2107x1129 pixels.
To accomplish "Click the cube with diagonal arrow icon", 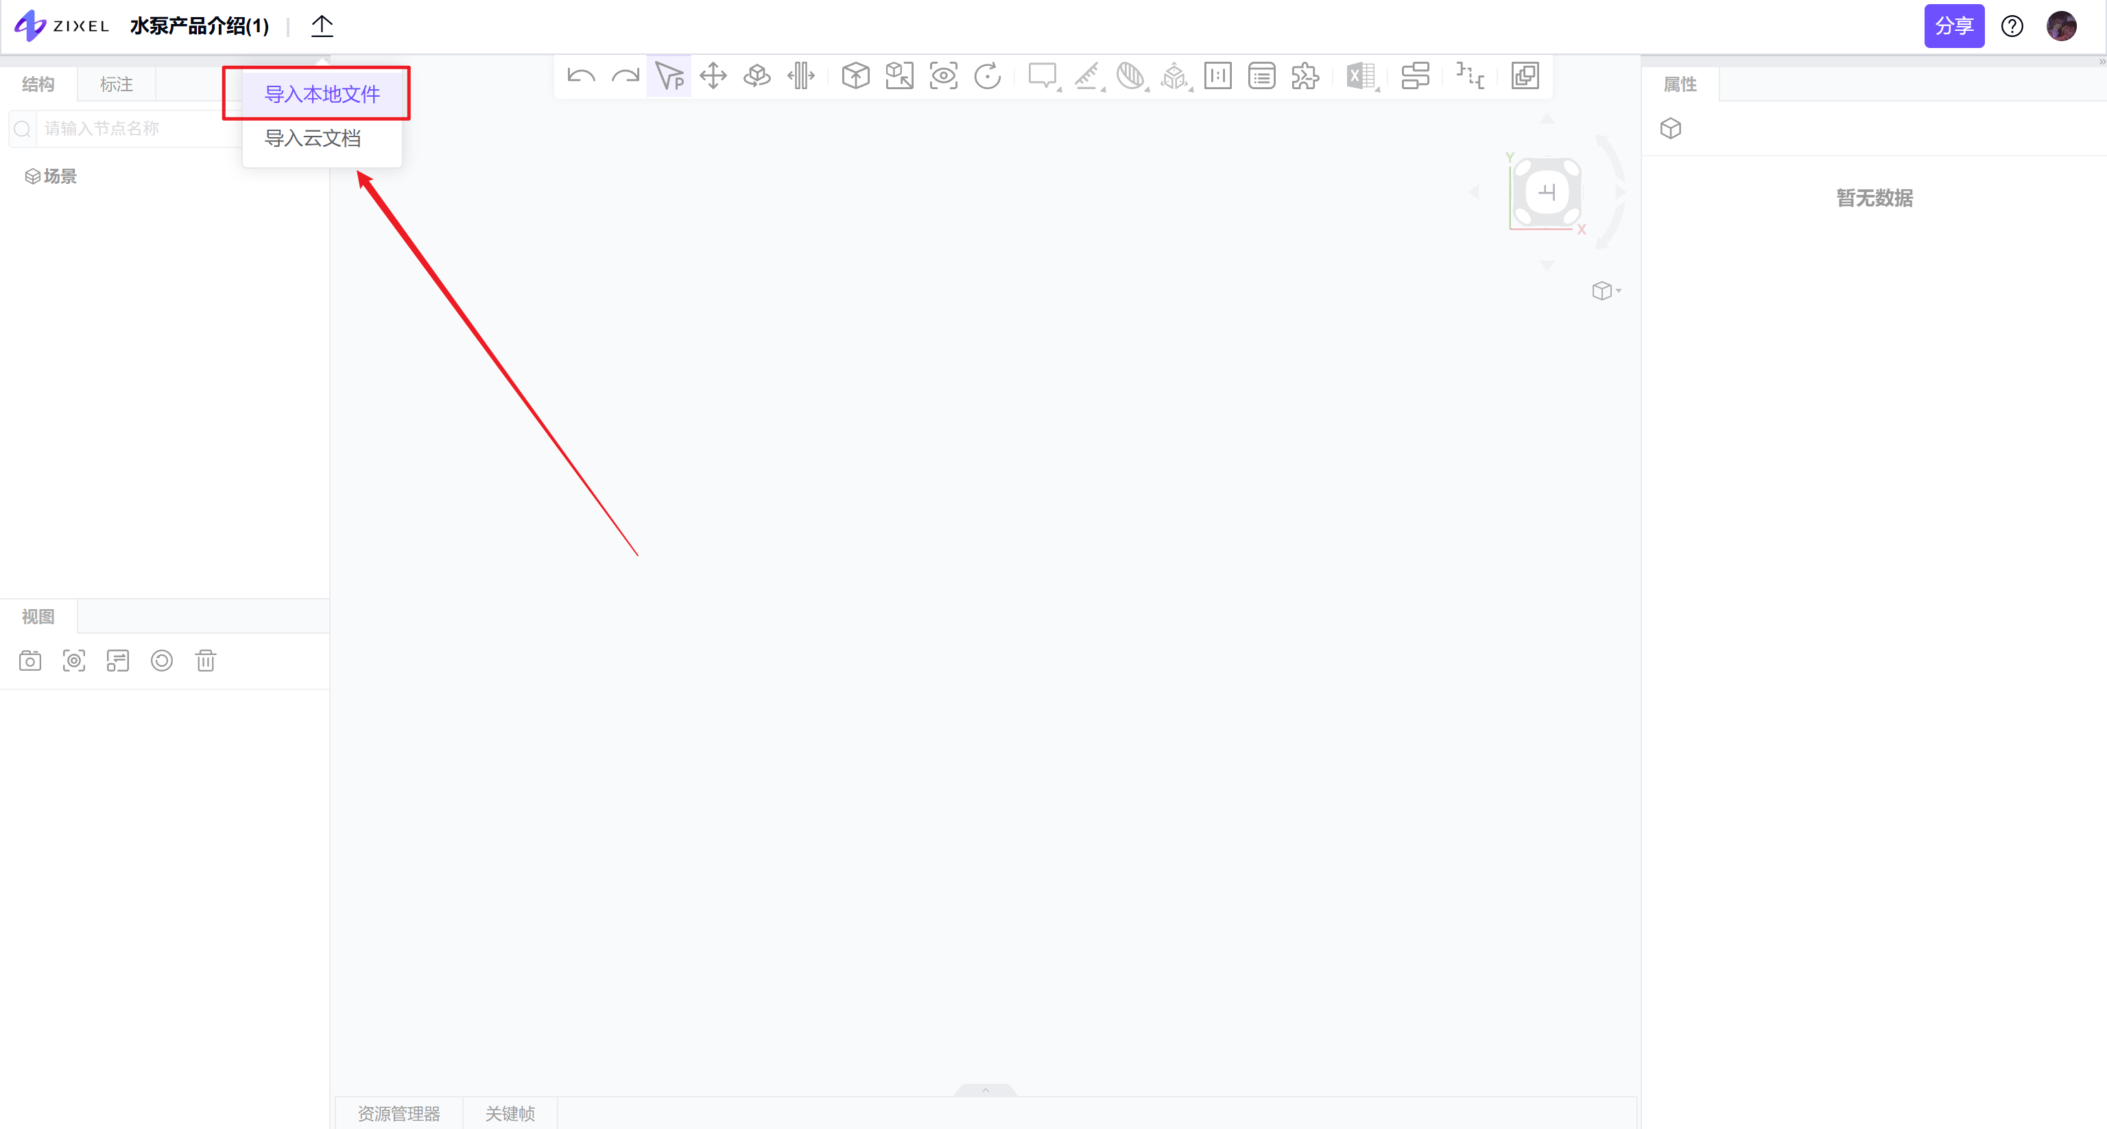I will 900,76.
